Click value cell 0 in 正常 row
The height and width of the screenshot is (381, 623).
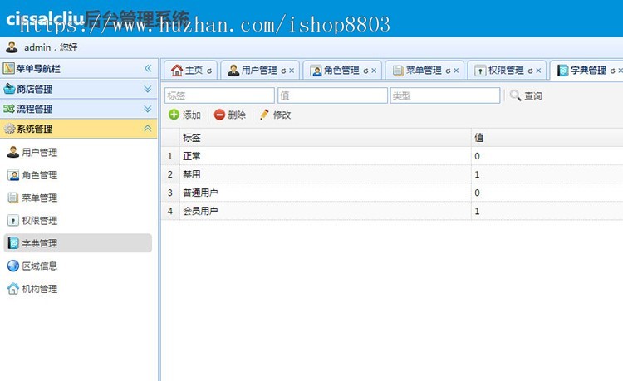tap(547, 156)
